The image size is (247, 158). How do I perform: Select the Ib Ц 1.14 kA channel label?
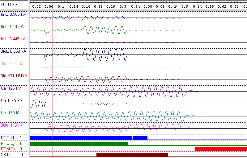click(x=12, y=27)
